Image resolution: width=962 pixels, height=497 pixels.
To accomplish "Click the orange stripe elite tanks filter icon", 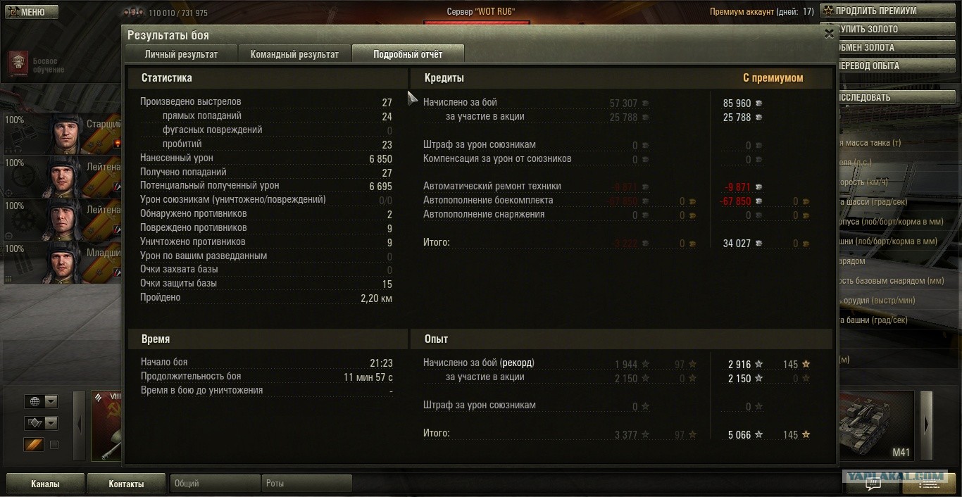I will [34, 445].
